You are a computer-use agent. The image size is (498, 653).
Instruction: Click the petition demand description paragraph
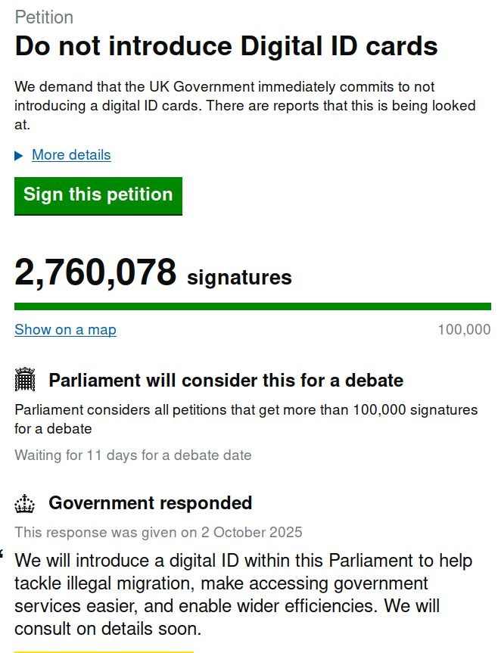[x=244, y=106]
